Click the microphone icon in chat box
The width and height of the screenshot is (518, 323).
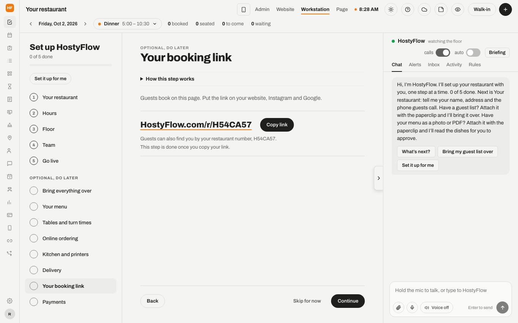pyautogui.click(x=412, y=307)
